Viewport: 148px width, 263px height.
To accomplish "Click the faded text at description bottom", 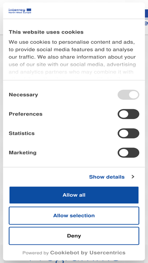I will click(71, 72).
